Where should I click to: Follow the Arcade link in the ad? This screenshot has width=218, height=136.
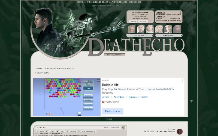coord(106,97)
